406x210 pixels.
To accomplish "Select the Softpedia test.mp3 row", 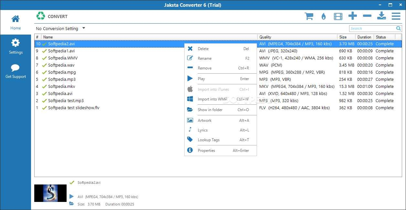I will tap(218, 101).
